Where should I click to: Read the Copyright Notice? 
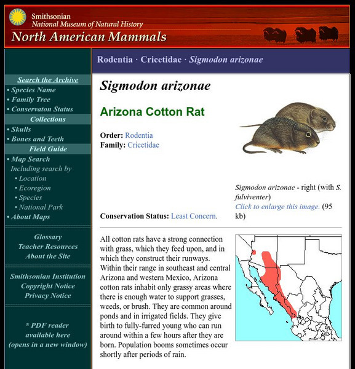point(48,286)
